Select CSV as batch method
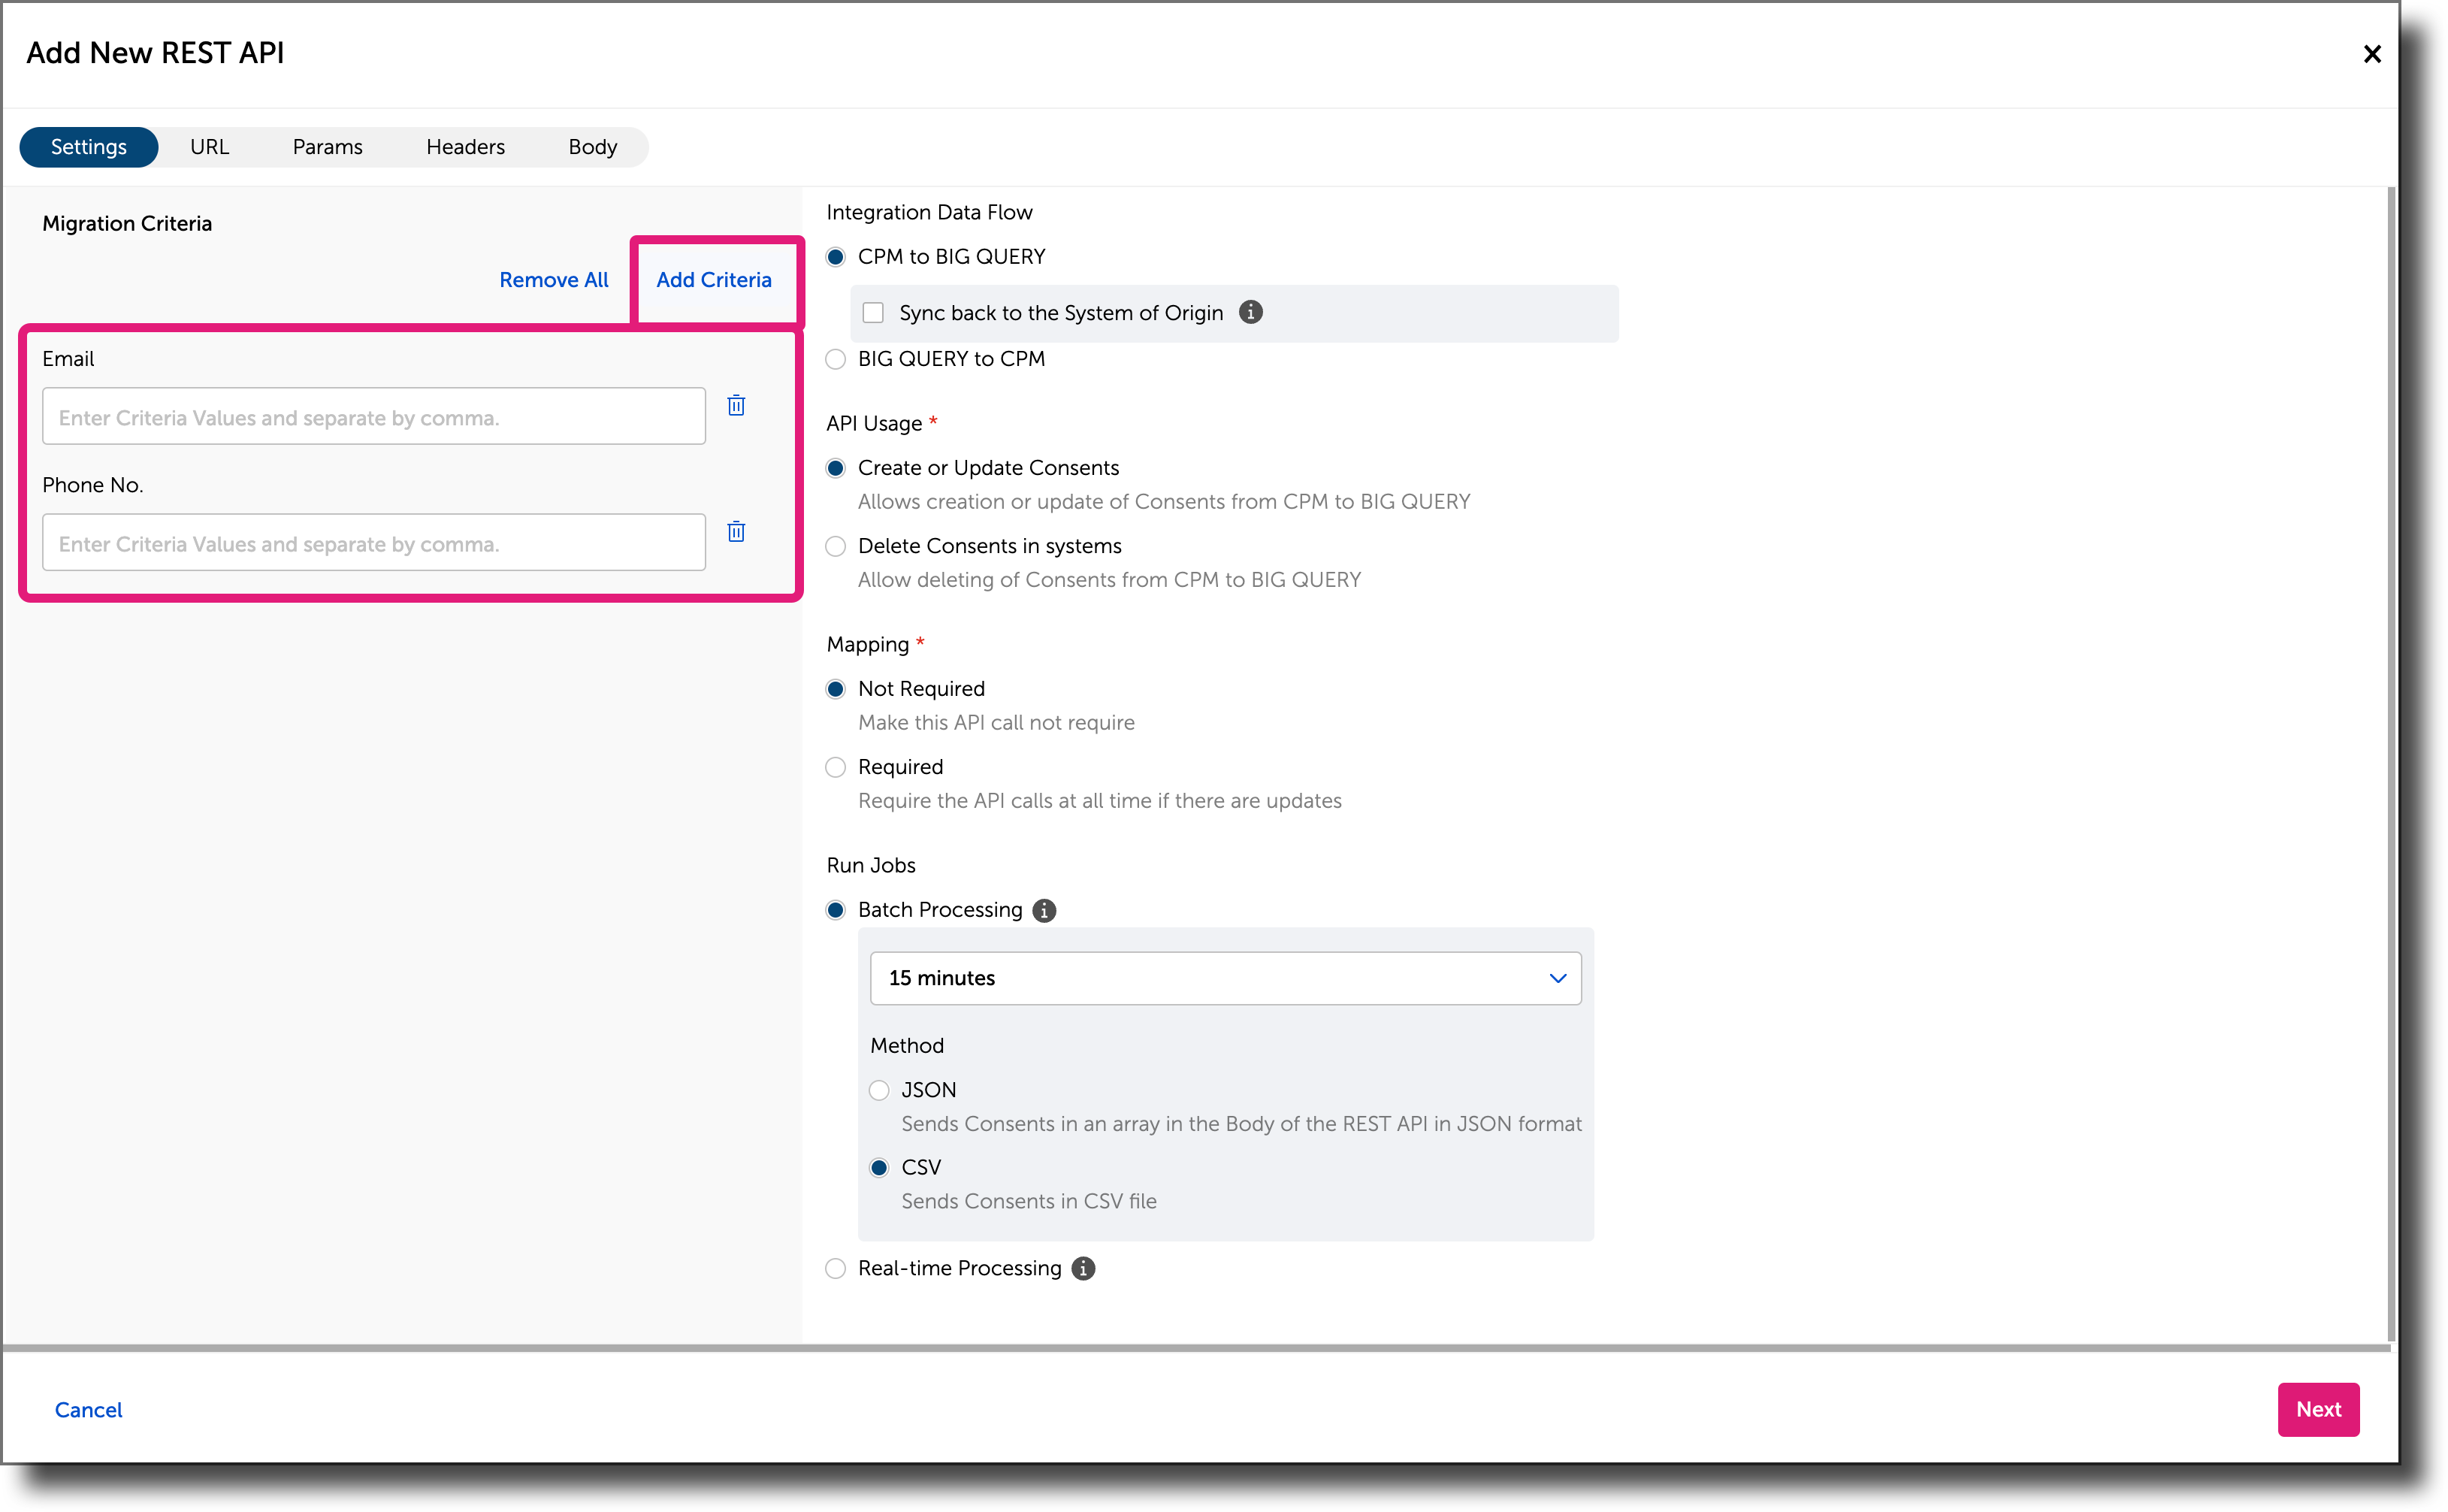The image size is (2448, 1512). tap(880, 1168)
